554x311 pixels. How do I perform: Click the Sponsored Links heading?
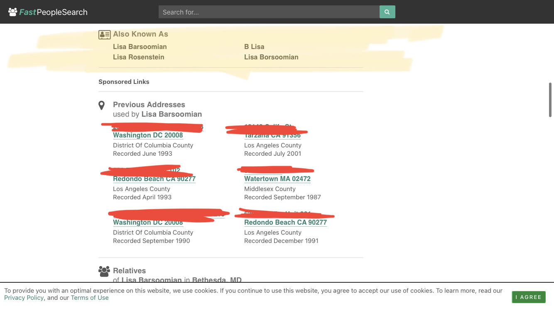[124, 82]
